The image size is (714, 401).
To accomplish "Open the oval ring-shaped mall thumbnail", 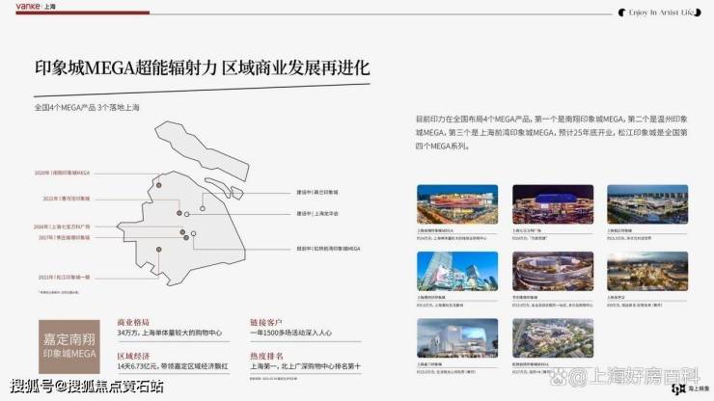I will click(553, 271).
